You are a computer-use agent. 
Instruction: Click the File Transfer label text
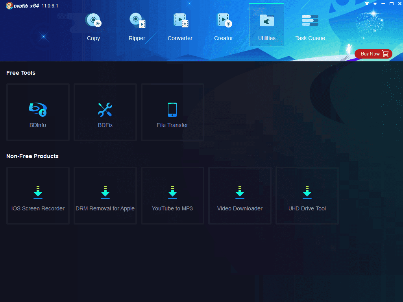172,125
